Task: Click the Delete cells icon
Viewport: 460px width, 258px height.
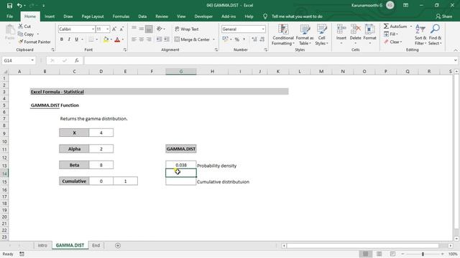Action: 355,29
